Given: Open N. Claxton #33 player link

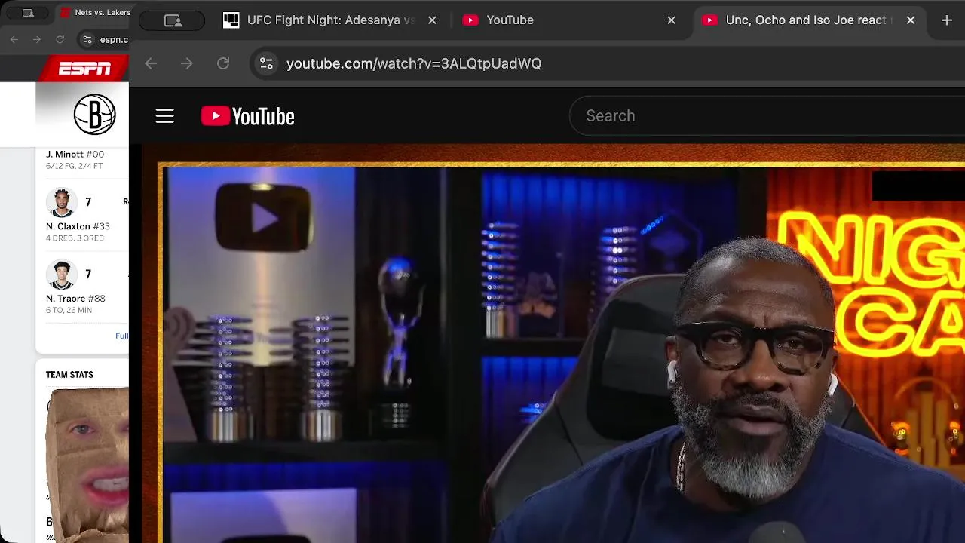Looking at the screenshot, I should [x=78, y=226].
